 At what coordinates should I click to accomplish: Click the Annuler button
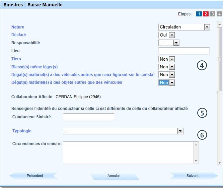pos(114,176)
